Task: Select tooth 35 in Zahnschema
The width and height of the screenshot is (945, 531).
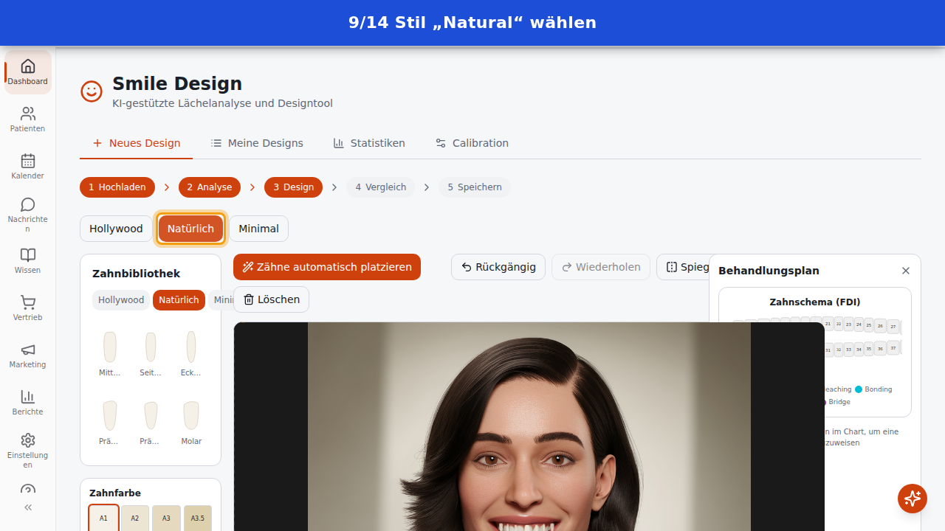Action: pos(869,349)
